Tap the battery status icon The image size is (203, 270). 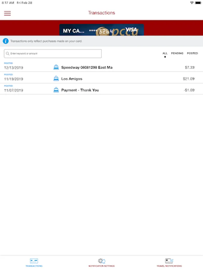198,3
